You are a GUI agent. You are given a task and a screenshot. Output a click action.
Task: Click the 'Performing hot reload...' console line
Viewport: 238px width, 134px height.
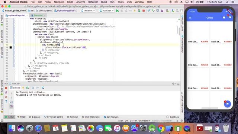30,92
